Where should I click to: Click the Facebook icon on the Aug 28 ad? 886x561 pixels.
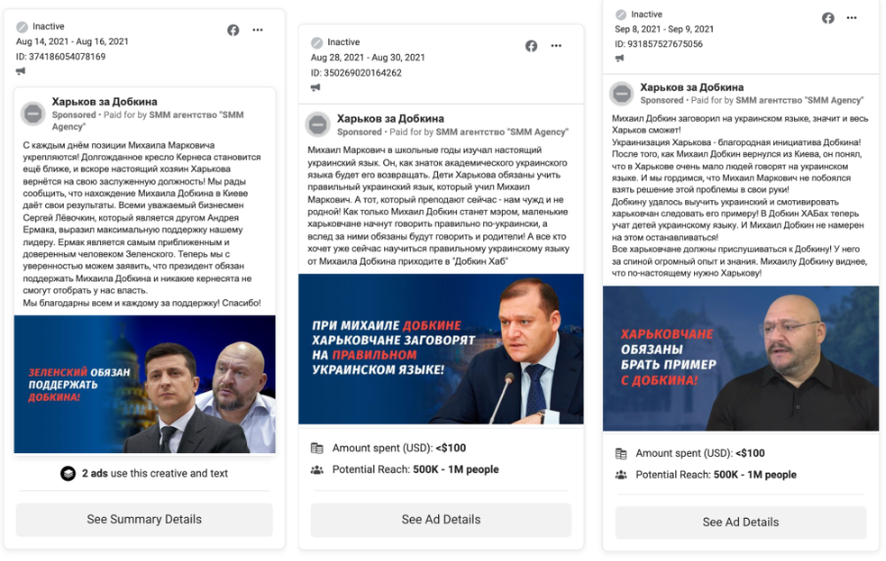click(531, 46)
